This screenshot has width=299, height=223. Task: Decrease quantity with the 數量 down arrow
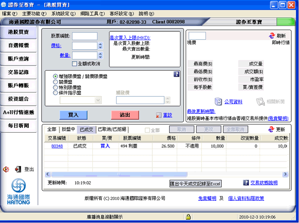click(100, 57)
